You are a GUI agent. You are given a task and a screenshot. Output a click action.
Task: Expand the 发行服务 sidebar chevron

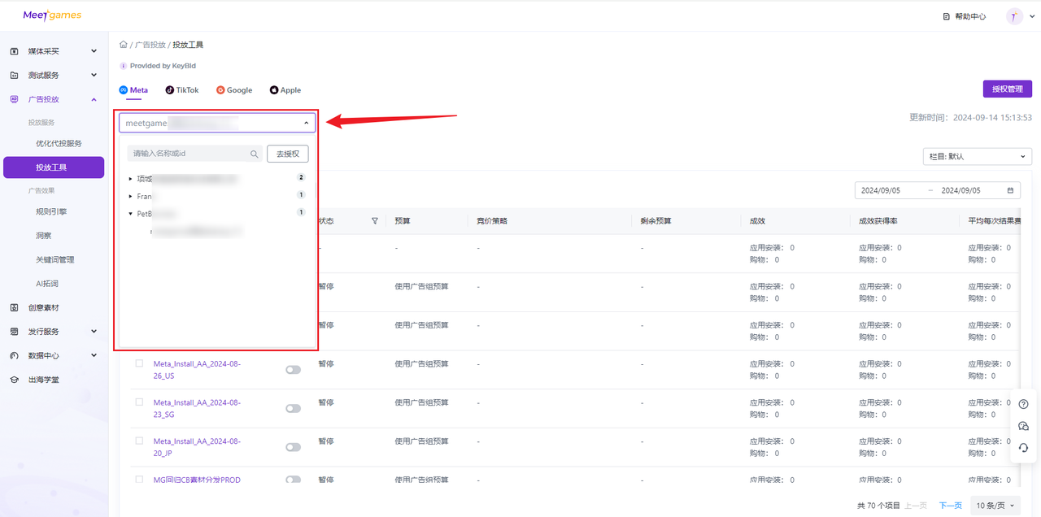(x=94, y=332)
